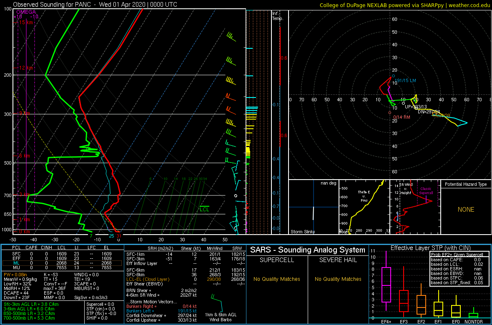Click the 'DownT = 23F' value
This screenshot has width=492, height=325.
16,297
